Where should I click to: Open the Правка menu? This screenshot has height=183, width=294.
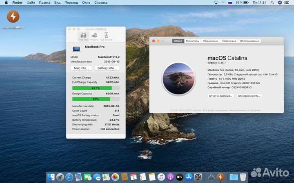tap(45, 2)
